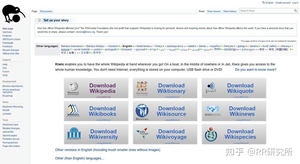Click Download Wikinews button text
The height and width of the screenshot is (164, 300).
pyautogui.click(x=242, y=111)
